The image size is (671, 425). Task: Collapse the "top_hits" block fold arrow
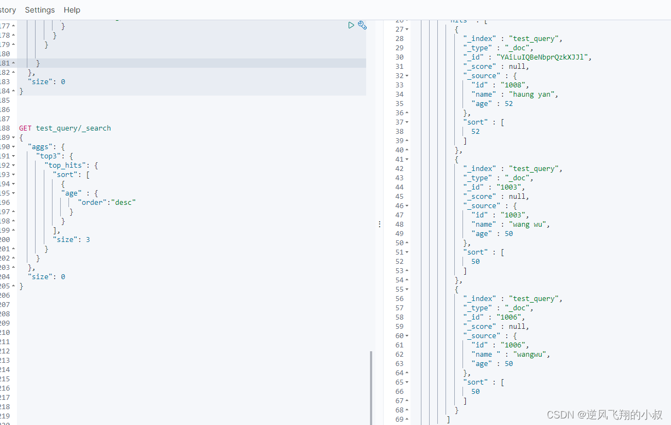pos(14,166)
